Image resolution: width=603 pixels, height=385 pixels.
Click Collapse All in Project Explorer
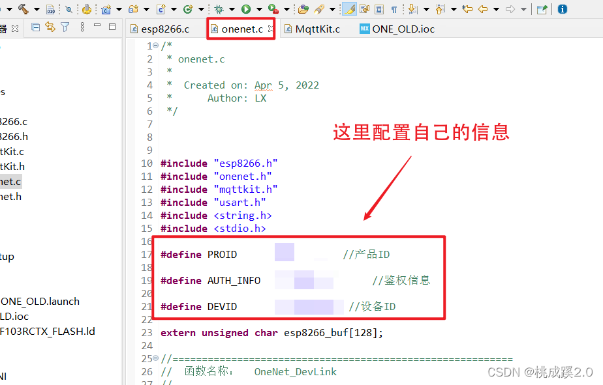(x=36, y=27)
